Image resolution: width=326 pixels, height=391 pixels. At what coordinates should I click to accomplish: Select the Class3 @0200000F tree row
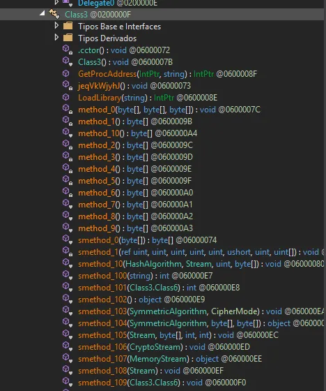[162, 15]
